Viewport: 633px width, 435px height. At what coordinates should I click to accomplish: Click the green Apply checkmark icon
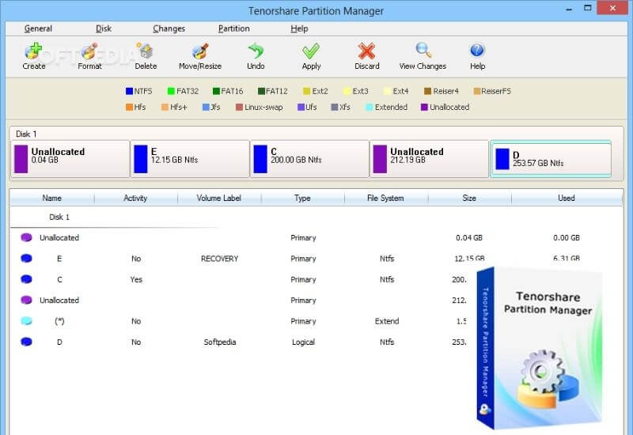311,52
